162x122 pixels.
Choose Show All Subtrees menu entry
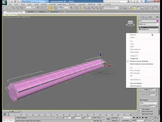[136, 83]
